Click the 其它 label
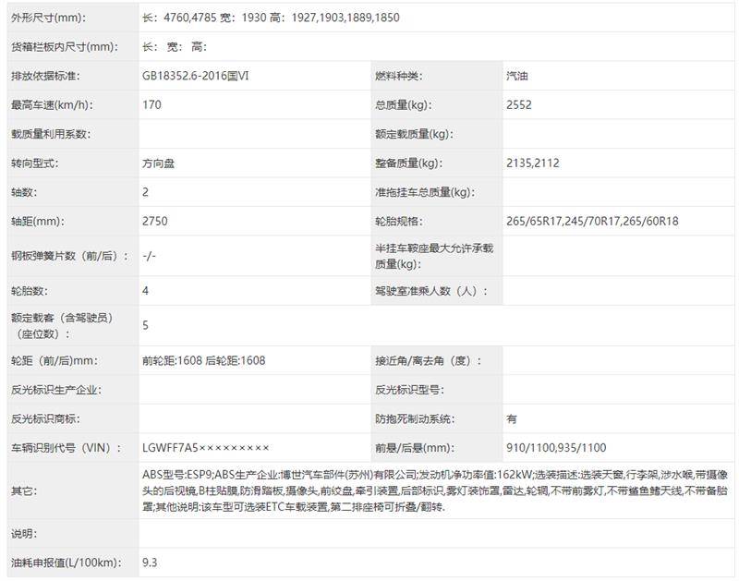Screen dimensions: 739x581 tap(24, 491)
